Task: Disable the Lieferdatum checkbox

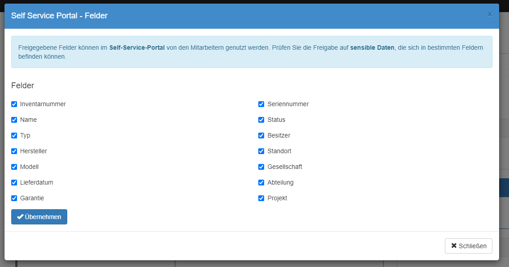Action: 14,183
